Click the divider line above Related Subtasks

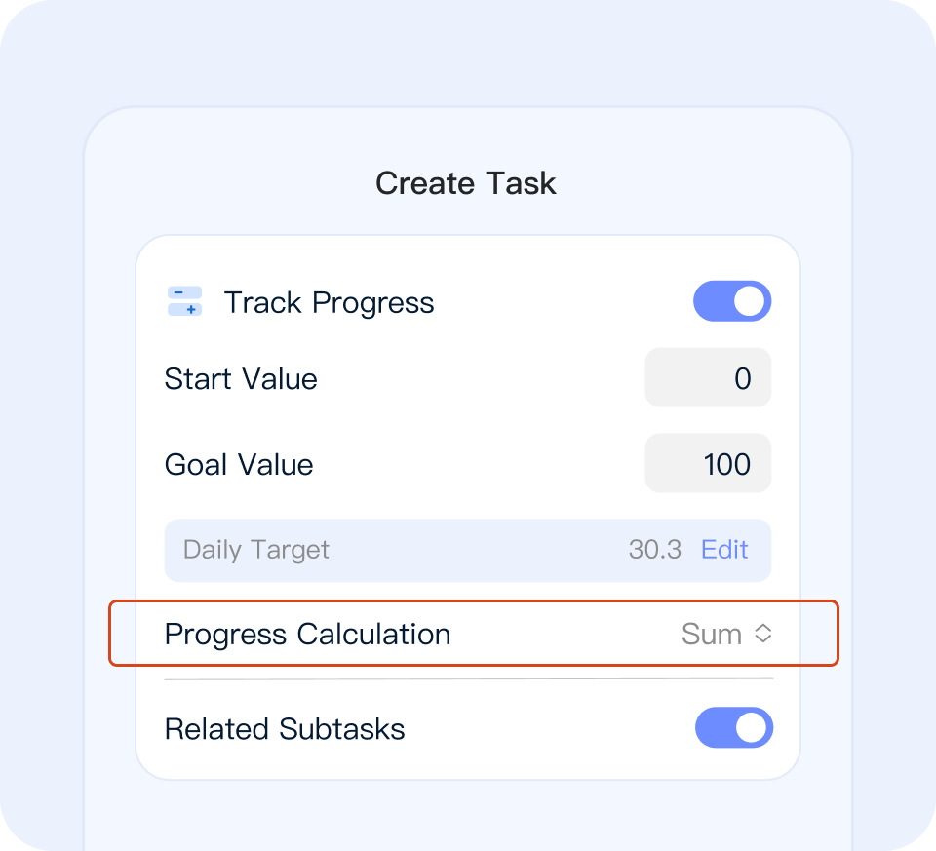point(468,679)
